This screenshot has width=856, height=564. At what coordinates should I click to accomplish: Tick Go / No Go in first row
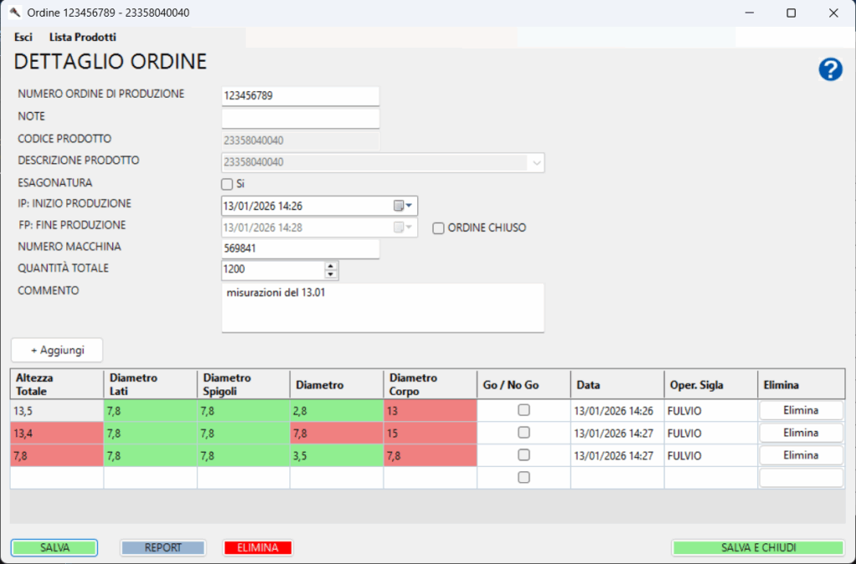click(x=523, y=410)
